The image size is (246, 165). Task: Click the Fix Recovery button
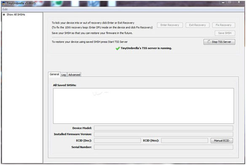[x=223, y=25]
